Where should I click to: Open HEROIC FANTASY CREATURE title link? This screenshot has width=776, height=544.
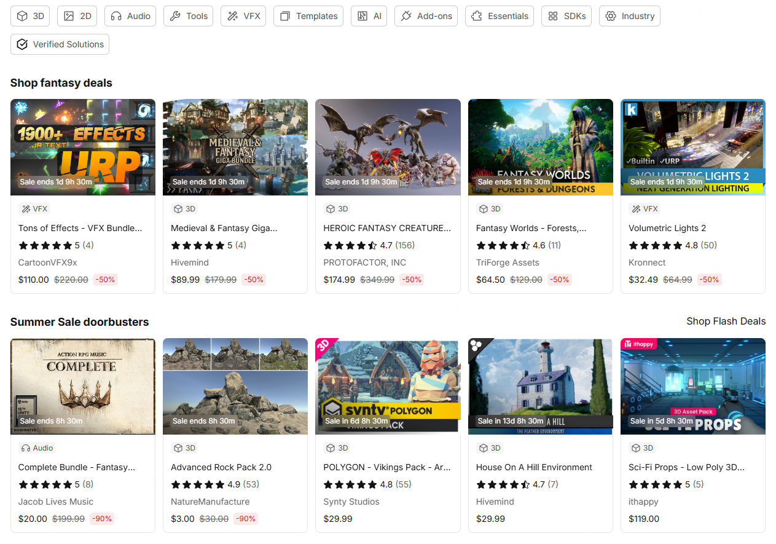(388, 228)
